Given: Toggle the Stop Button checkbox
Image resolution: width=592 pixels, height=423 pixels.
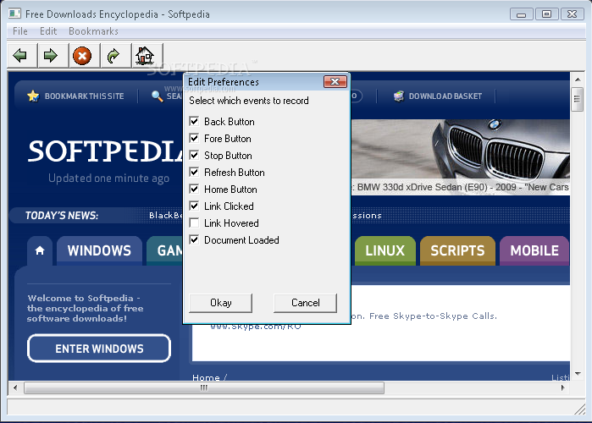Looking at the screenshot, I should coord(194,156).
